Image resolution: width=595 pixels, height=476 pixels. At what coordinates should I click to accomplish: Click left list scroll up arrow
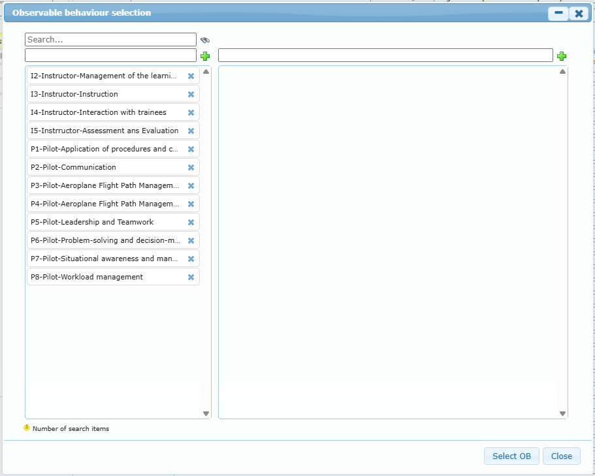(206, 71)
